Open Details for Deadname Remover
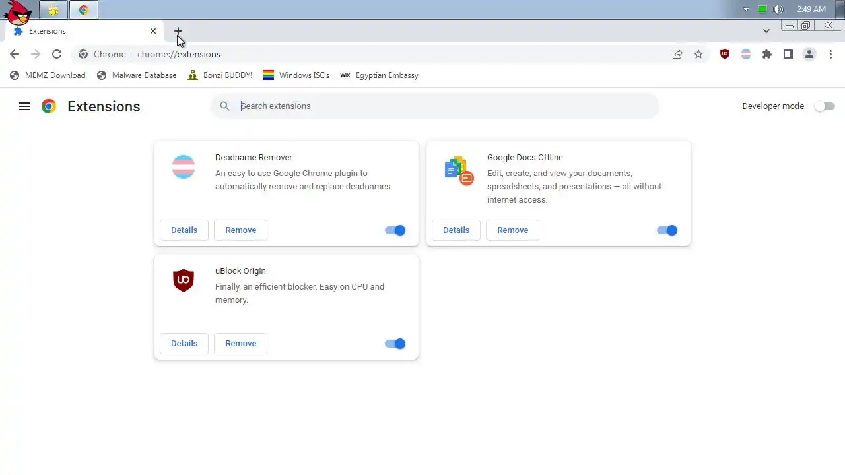845x475 pixels. coord(184,230)
